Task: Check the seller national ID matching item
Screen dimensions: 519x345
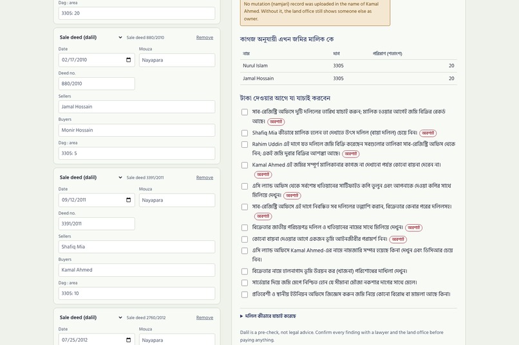Action: point(245,228)
